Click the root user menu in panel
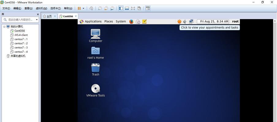277x122 pixels. (235, 21)
